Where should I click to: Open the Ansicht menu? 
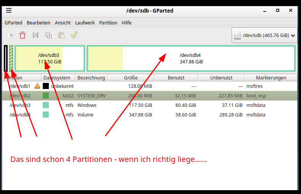click(63, 23)
